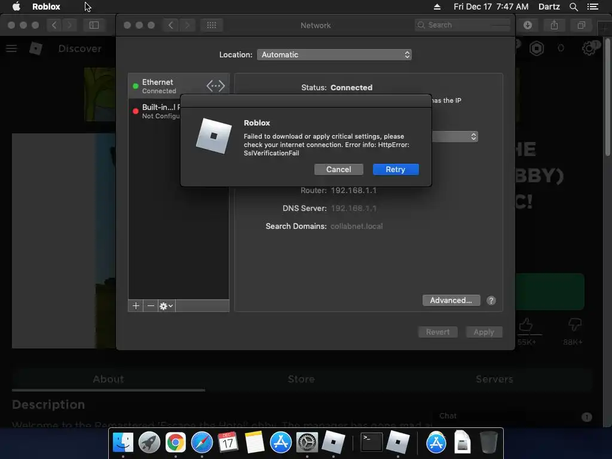612x459 pixels.
Task: Open Finder from the Dock
Action: point(123,442)
